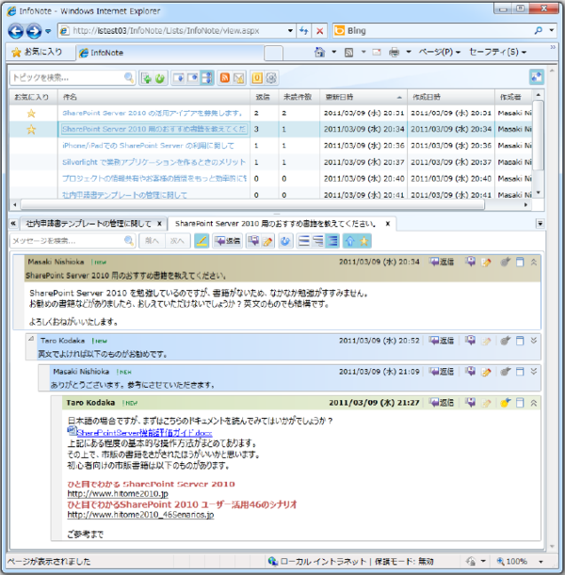Click the IE Print icon
The height and width of the screenshot is (575, 565).
click(394, 52)
